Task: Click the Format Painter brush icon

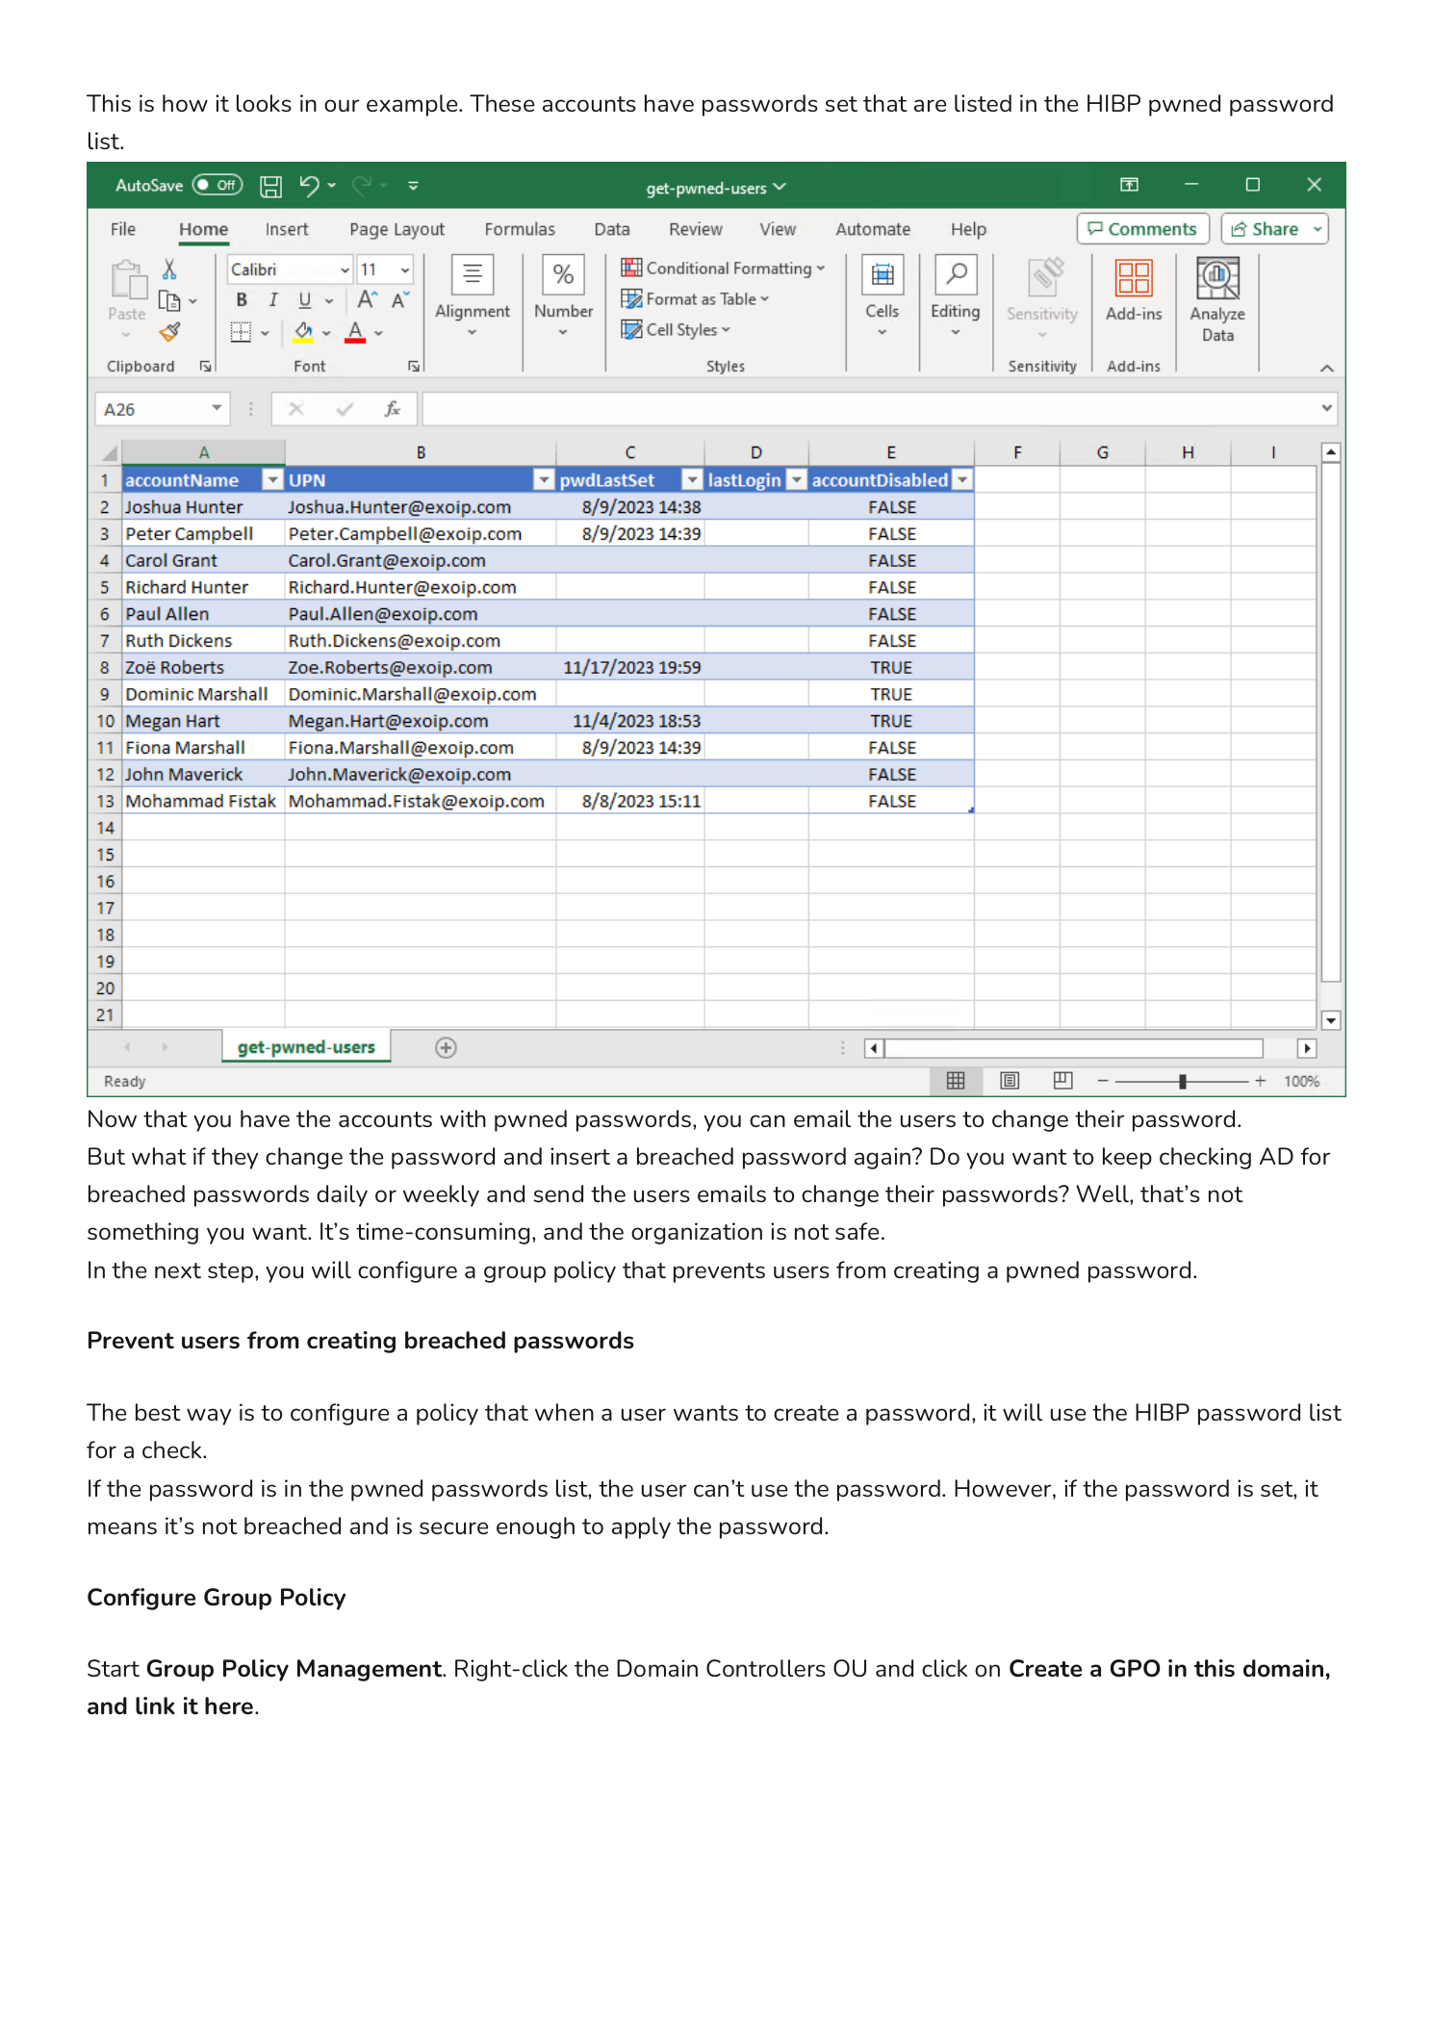Action: pos(170,333)
